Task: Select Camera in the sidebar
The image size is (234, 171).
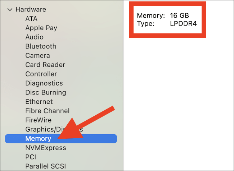Action: point(37,56)
